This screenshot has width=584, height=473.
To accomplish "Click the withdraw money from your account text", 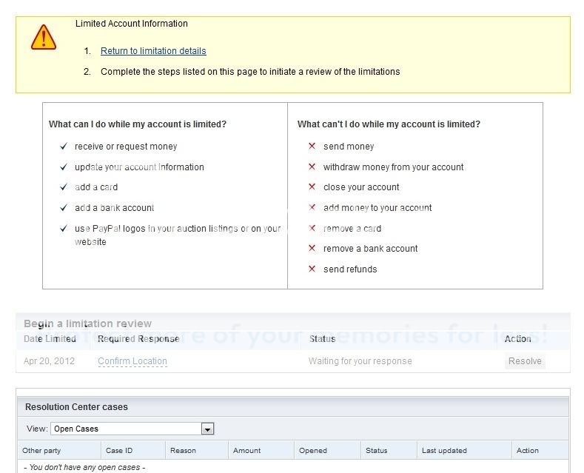I will point(393,167).
